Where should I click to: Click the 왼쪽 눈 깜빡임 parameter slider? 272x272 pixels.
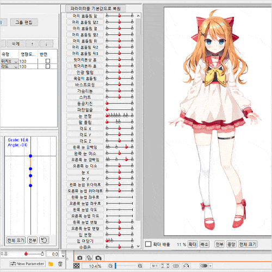click(x=120, y=147)
